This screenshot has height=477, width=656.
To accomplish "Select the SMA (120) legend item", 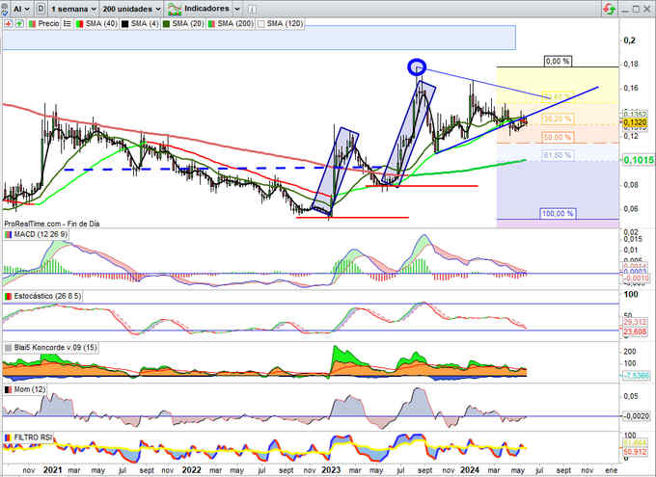I will pos(285,24).
